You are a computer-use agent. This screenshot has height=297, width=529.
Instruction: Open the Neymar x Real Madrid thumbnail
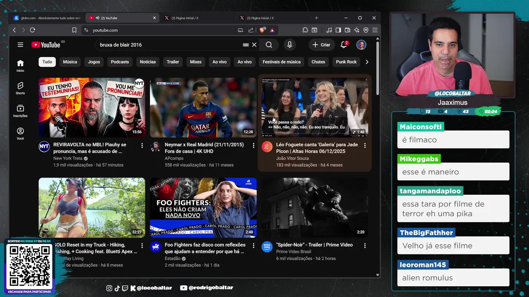pyautogui.click(x=203, y=107)
